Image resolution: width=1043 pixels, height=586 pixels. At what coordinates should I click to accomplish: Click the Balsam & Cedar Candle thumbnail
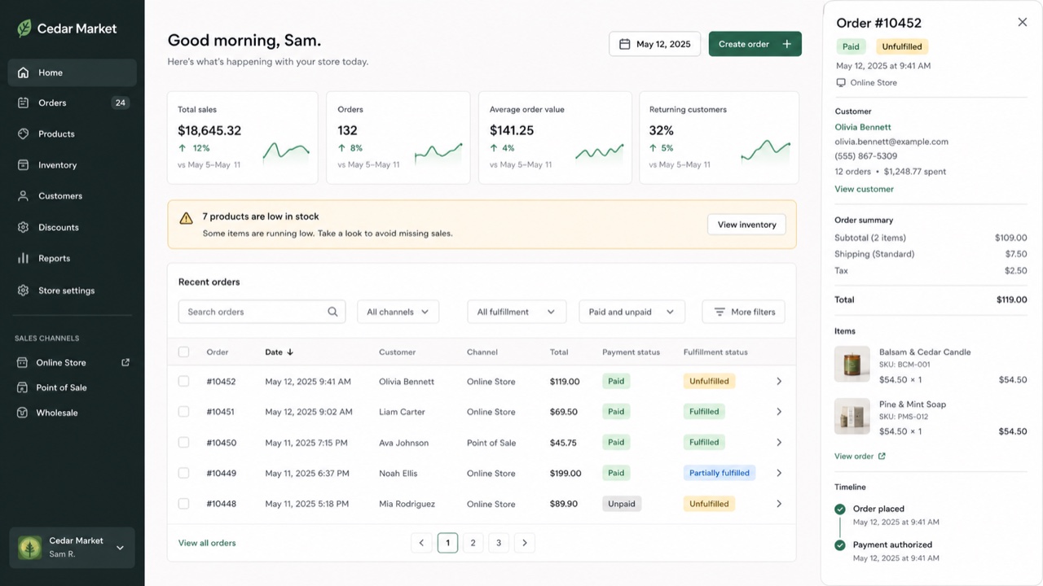click(x=852, y=364)
